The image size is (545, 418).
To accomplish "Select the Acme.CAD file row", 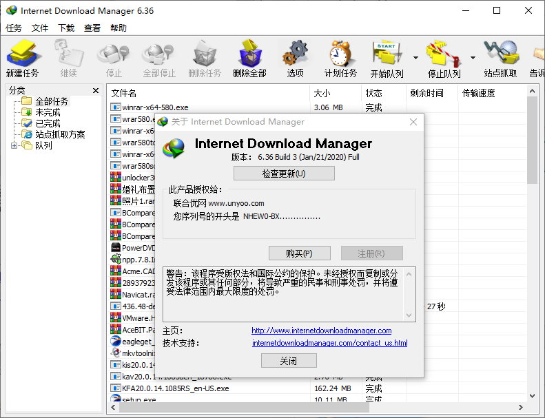I will click(132, 271).
